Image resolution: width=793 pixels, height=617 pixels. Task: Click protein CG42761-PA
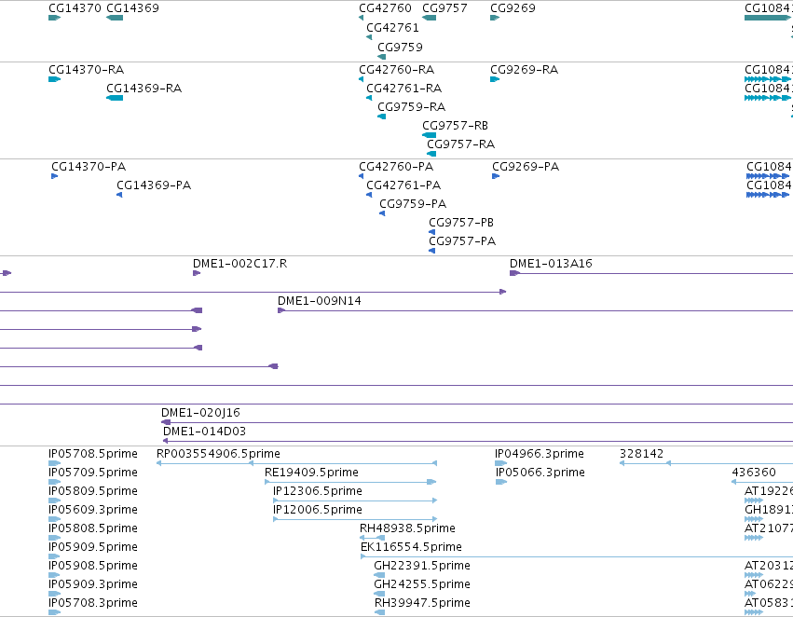pyautogui.click(x=369, y=195)
